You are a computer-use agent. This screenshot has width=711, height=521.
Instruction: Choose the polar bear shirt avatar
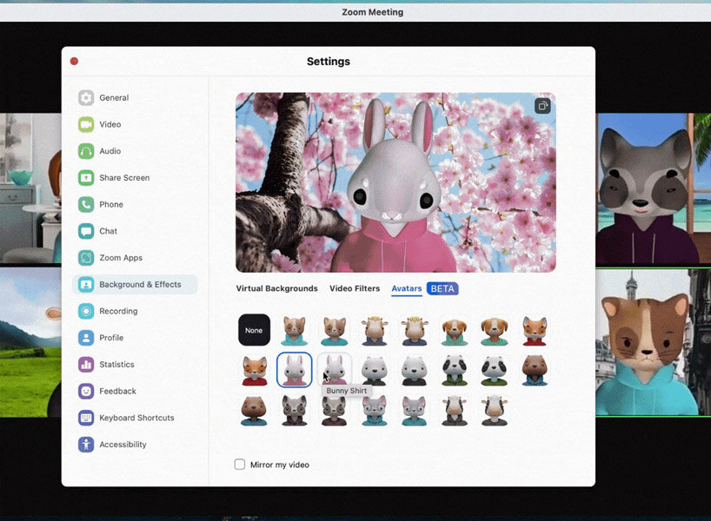pyautogui.click(x=414, y=370)
